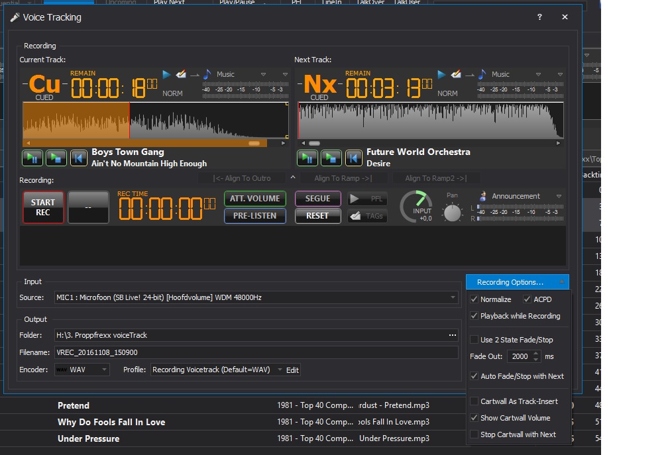
Task: Adjust the Pan knob
Action: pyautogui.click(x=452, y=213)
